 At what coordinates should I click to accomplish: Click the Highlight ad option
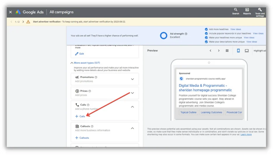click(x=260, y=51)
